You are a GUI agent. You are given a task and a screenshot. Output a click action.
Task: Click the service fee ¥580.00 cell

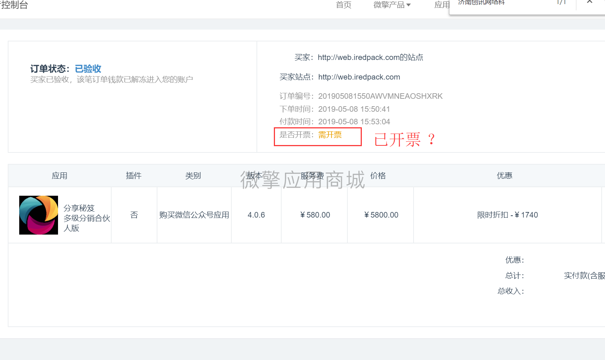pyautogui.click(x=315, y=215)
